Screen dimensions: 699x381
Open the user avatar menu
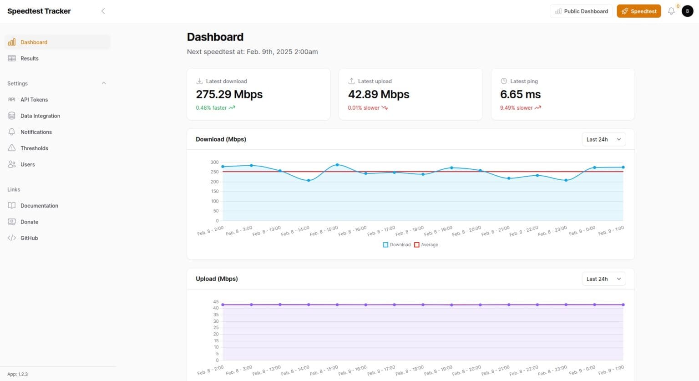tap(688, 11)
